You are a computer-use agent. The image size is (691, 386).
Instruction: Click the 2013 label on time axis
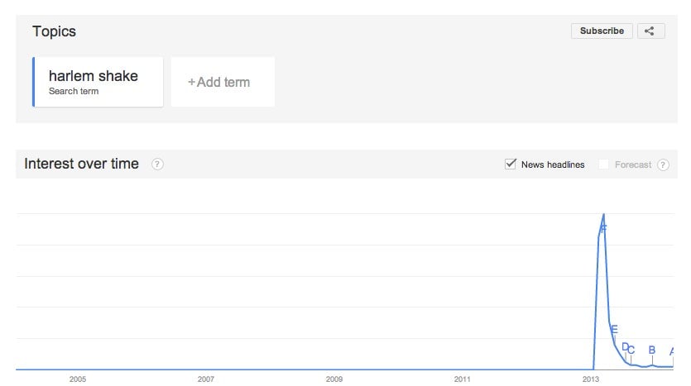pyautogui.click(x=591, y=379)
